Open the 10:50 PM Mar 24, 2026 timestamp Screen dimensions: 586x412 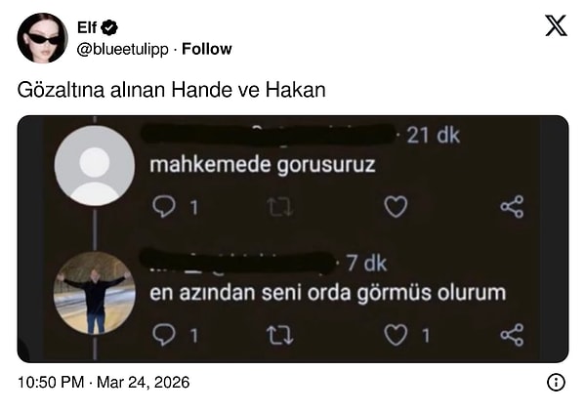[104, 382]
